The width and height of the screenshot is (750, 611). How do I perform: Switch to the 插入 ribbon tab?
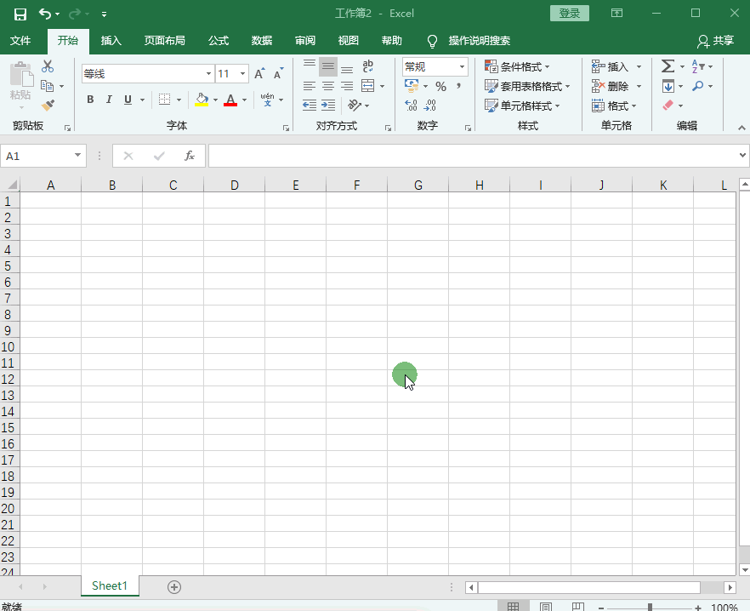tap(111, 41)
